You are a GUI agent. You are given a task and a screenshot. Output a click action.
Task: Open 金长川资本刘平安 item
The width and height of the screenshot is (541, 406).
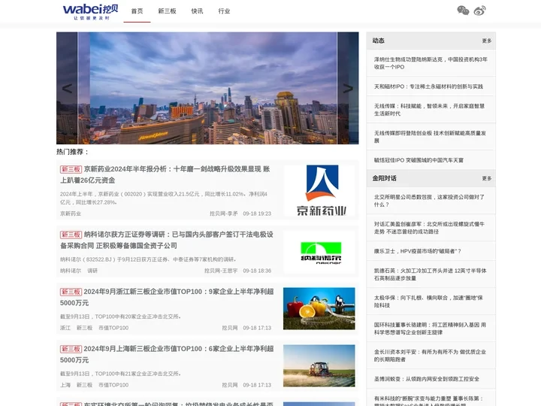click(x=431, y=356)
